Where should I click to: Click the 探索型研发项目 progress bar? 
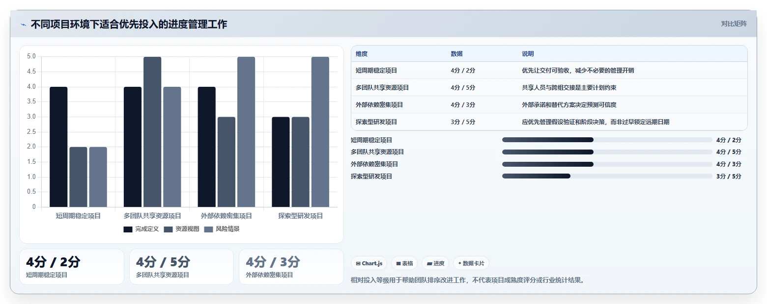(x=607, y=176)
